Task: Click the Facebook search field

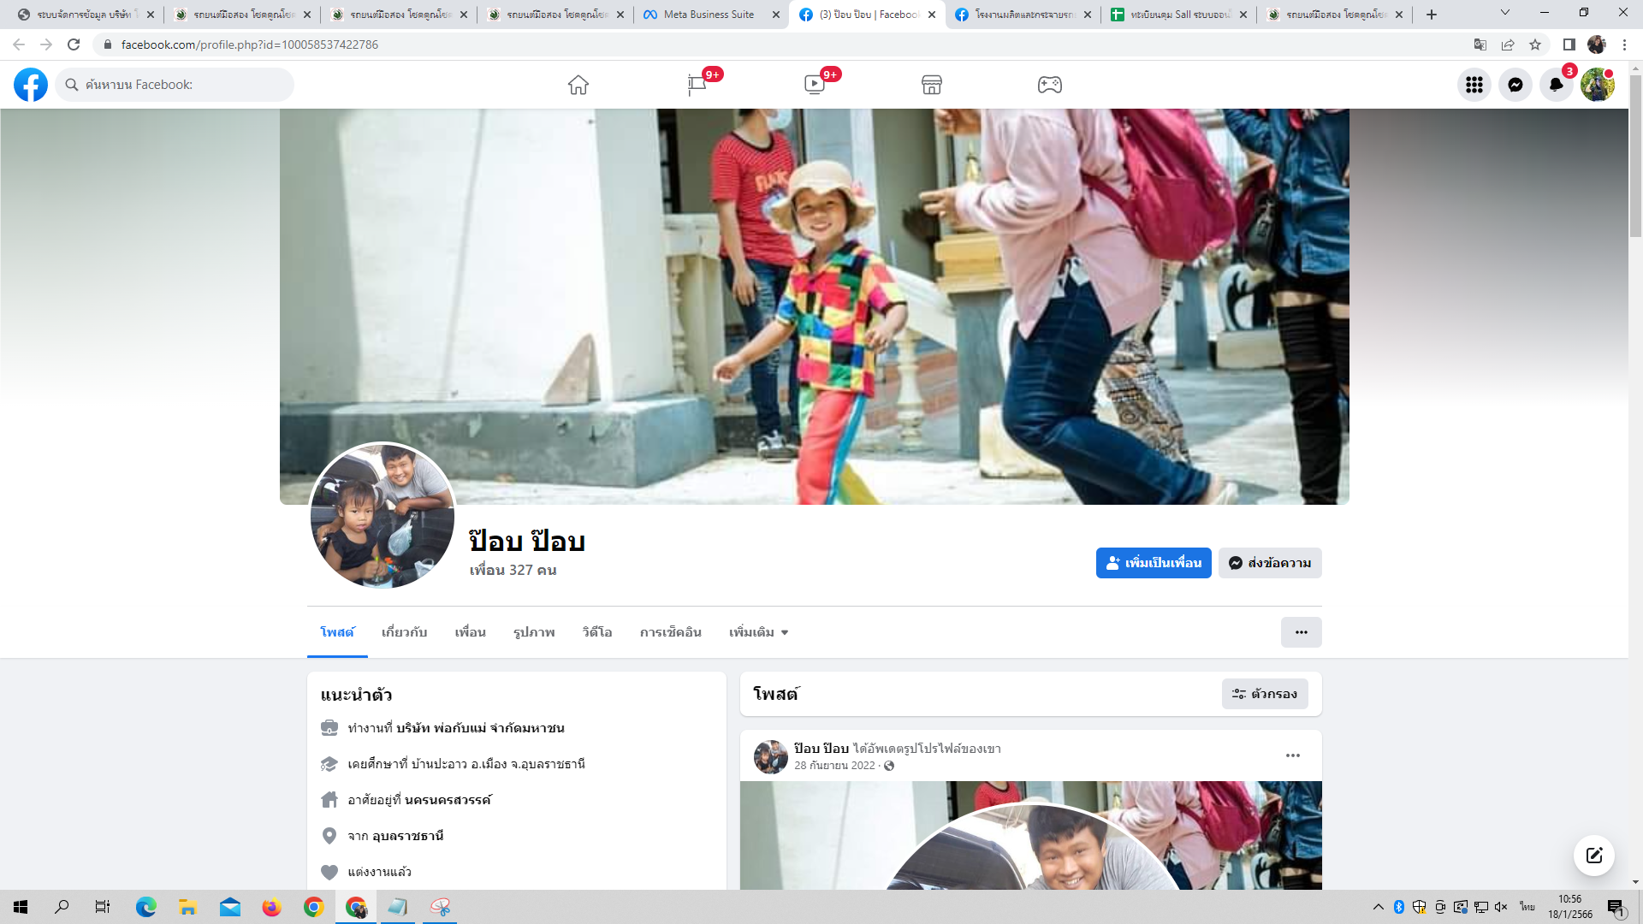Action: 175,85
